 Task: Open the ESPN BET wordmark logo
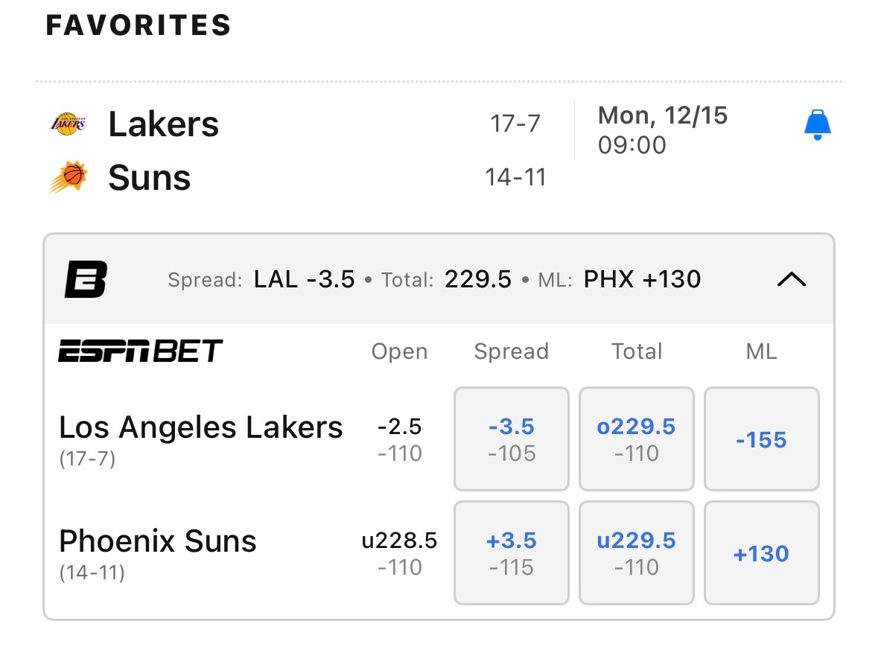coord(141,351)
